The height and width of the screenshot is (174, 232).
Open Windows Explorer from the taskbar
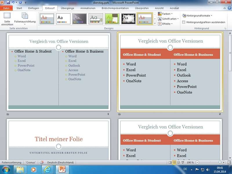pyautogui.click(x=20, y=170)
